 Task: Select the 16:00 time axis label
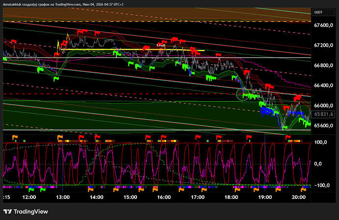pos(164,197)
